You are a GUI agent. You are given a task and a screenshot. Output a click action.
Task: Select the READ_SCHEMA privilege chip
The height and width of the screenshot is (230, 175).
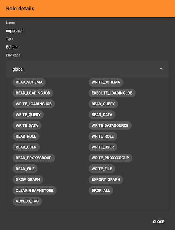point(29,82)
